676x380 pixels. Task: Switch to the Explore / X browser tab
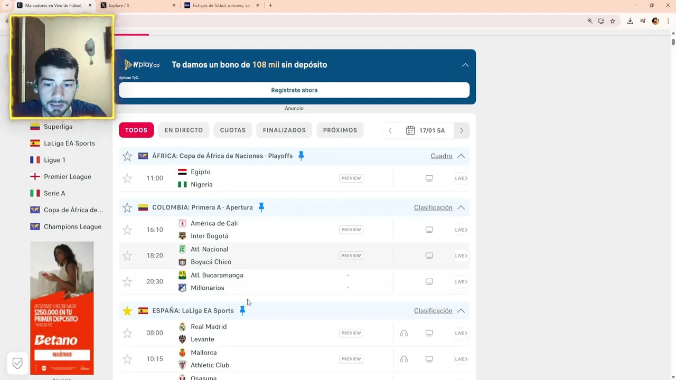point(137,5)
